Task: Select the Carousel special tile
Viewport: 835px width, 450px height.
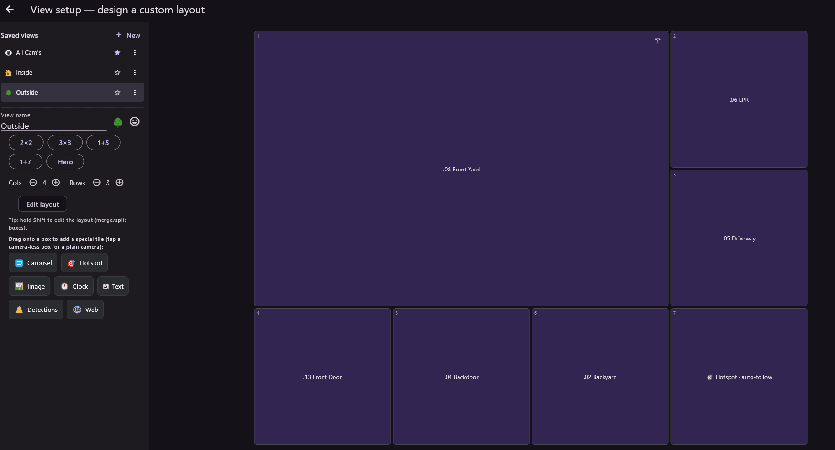Action: (x=33, y=263)
